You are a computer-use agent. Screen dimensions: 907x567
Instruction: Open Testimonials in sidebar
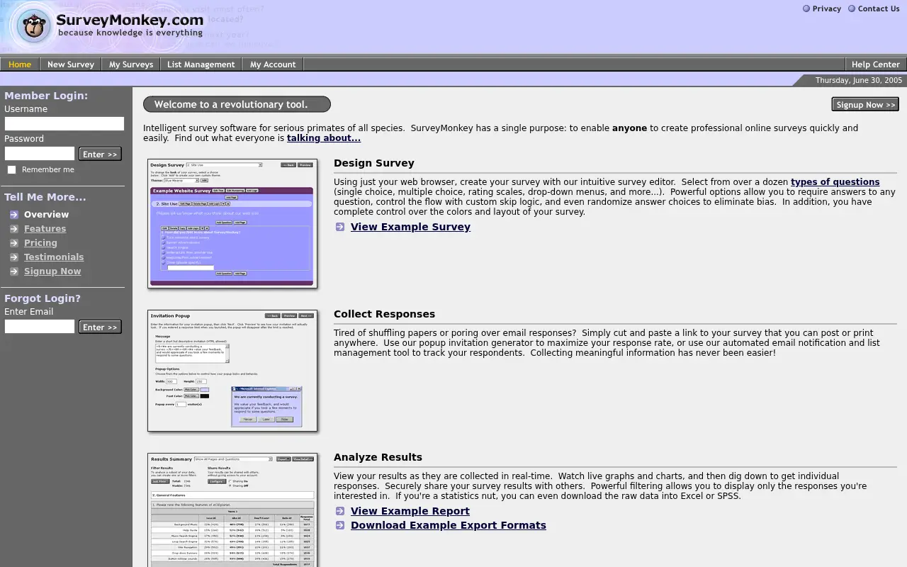[54, 257]
